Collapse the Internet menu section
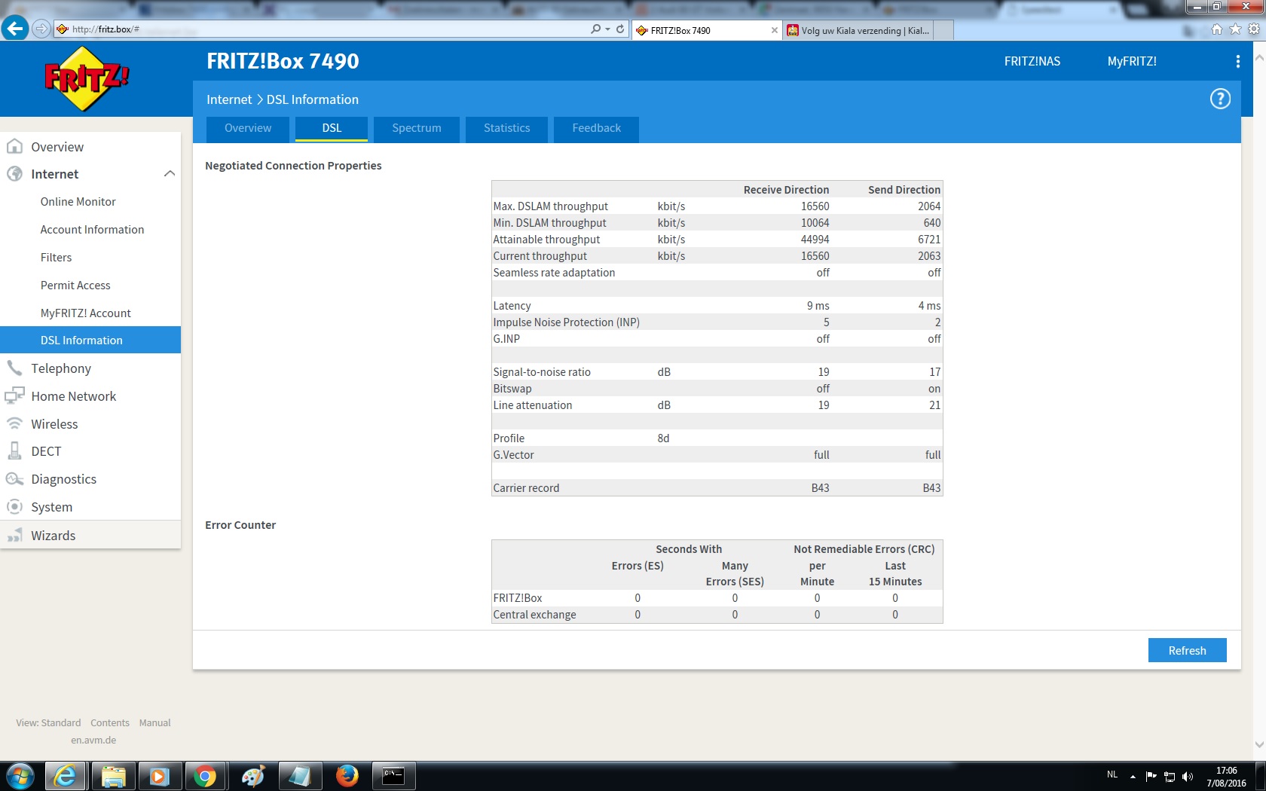The image size is (1266, 791). [170, 174]
